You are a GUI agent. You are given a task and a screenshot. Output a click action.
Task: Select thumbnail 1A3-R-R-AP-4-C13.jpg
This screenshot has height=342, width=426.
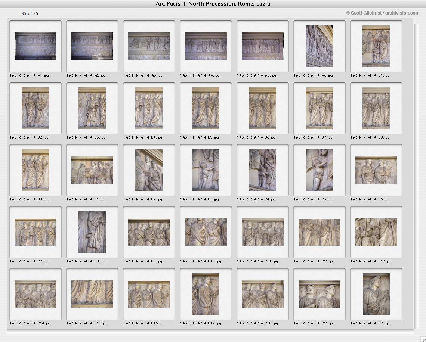[x=376, y=232]
